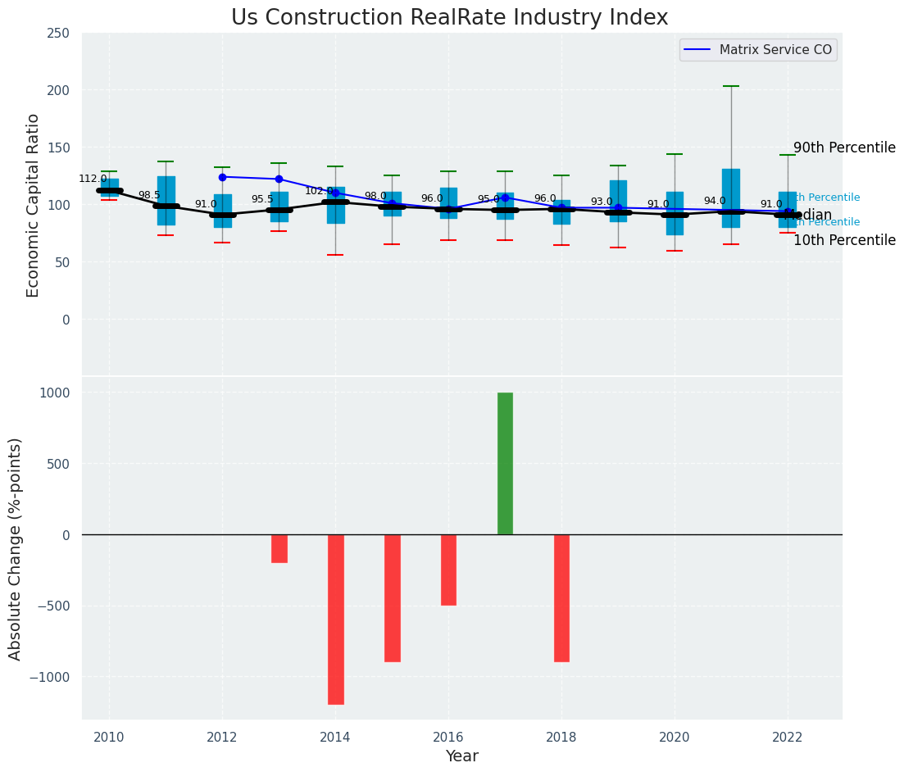Select the 112.0 median label for 2010
904x772 pixels.
[93, 179]
